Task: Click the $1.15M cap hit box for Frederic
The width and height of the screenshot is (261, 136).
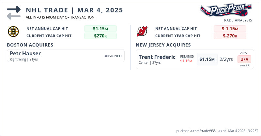Action: (207, 59)
